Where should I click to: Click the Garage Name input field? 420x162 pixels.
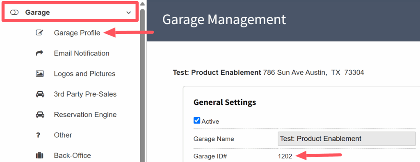[347, 139]
